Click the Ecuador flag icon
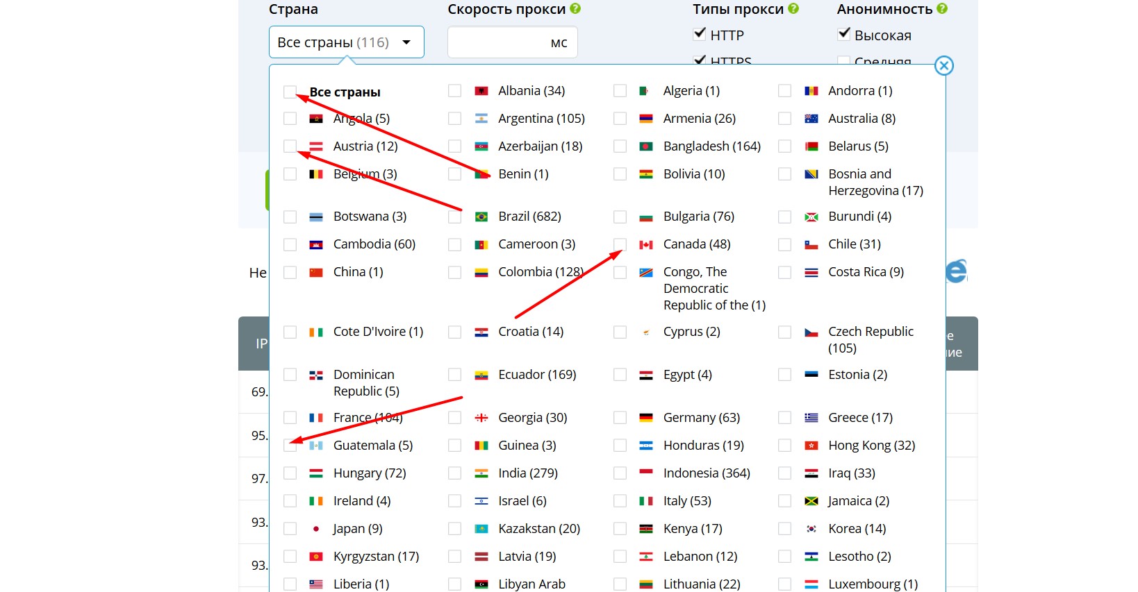 tap(481, 375)
